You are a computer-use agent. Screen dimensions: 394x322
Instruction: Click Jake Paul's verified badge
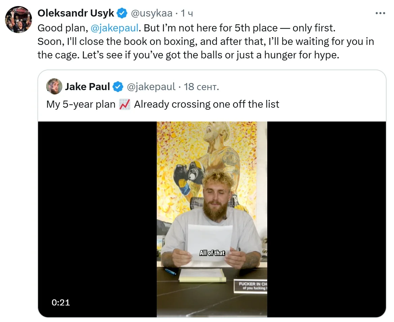pos(118,87)
